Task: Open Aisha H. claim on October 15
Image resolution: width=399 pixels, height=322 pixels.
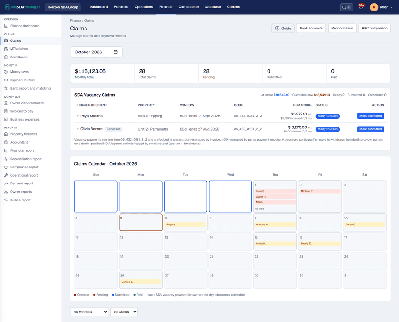Action: [275, 244]
